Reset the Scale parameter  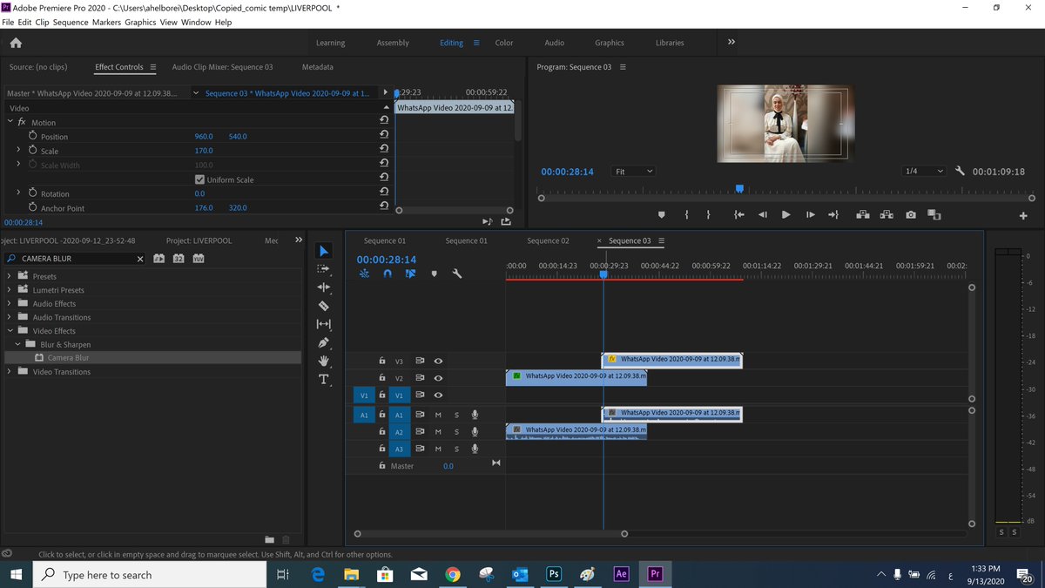pyautogui.click(x=384, y=151)
